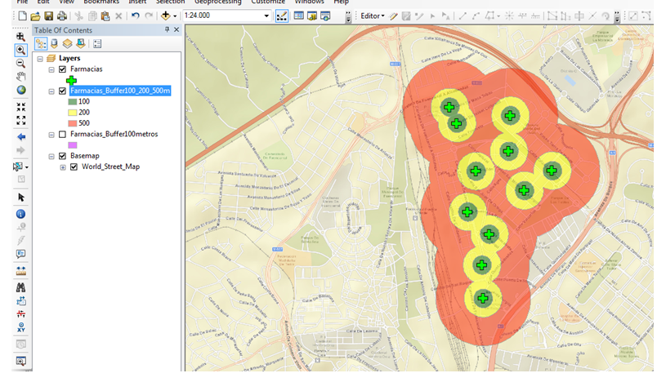Open the Bookmarks menu

coord(101,2)
